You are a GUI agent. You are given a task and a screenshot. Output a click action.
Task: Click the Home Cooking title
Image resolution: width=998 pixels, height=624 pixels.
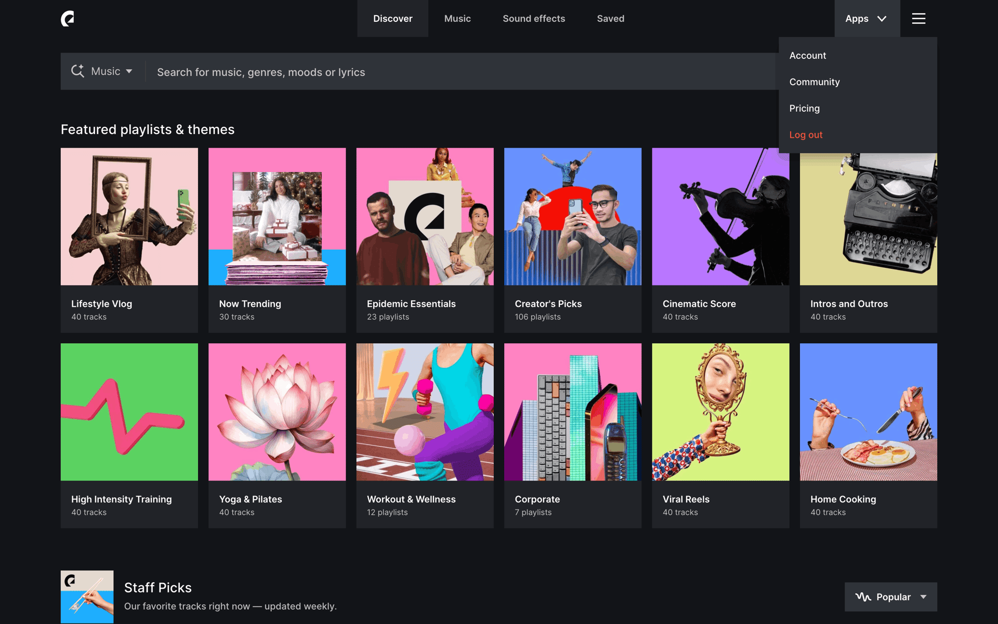[843, 499]
